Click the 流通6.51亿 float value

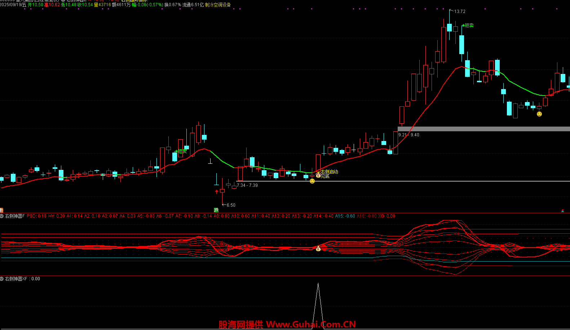point(193,5)
